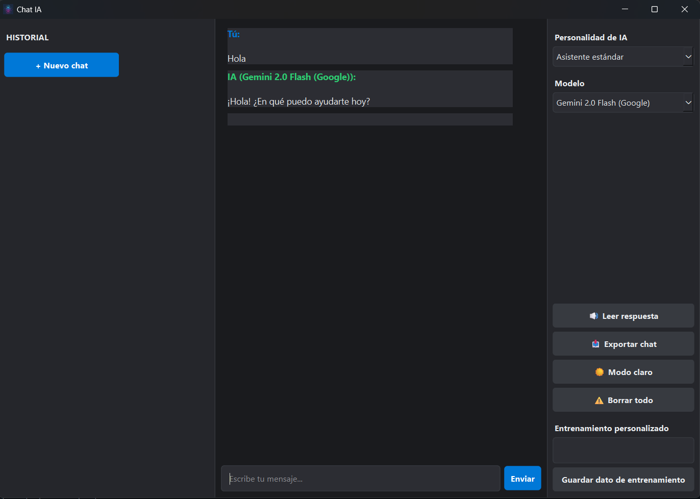Click the export icon beside Exportar chat
Screen dimensions: 700x499
coord(595,344)
